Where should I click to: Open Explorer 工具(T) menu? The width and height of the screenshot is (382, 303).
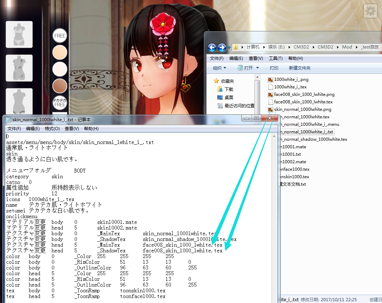pos(276,58)
